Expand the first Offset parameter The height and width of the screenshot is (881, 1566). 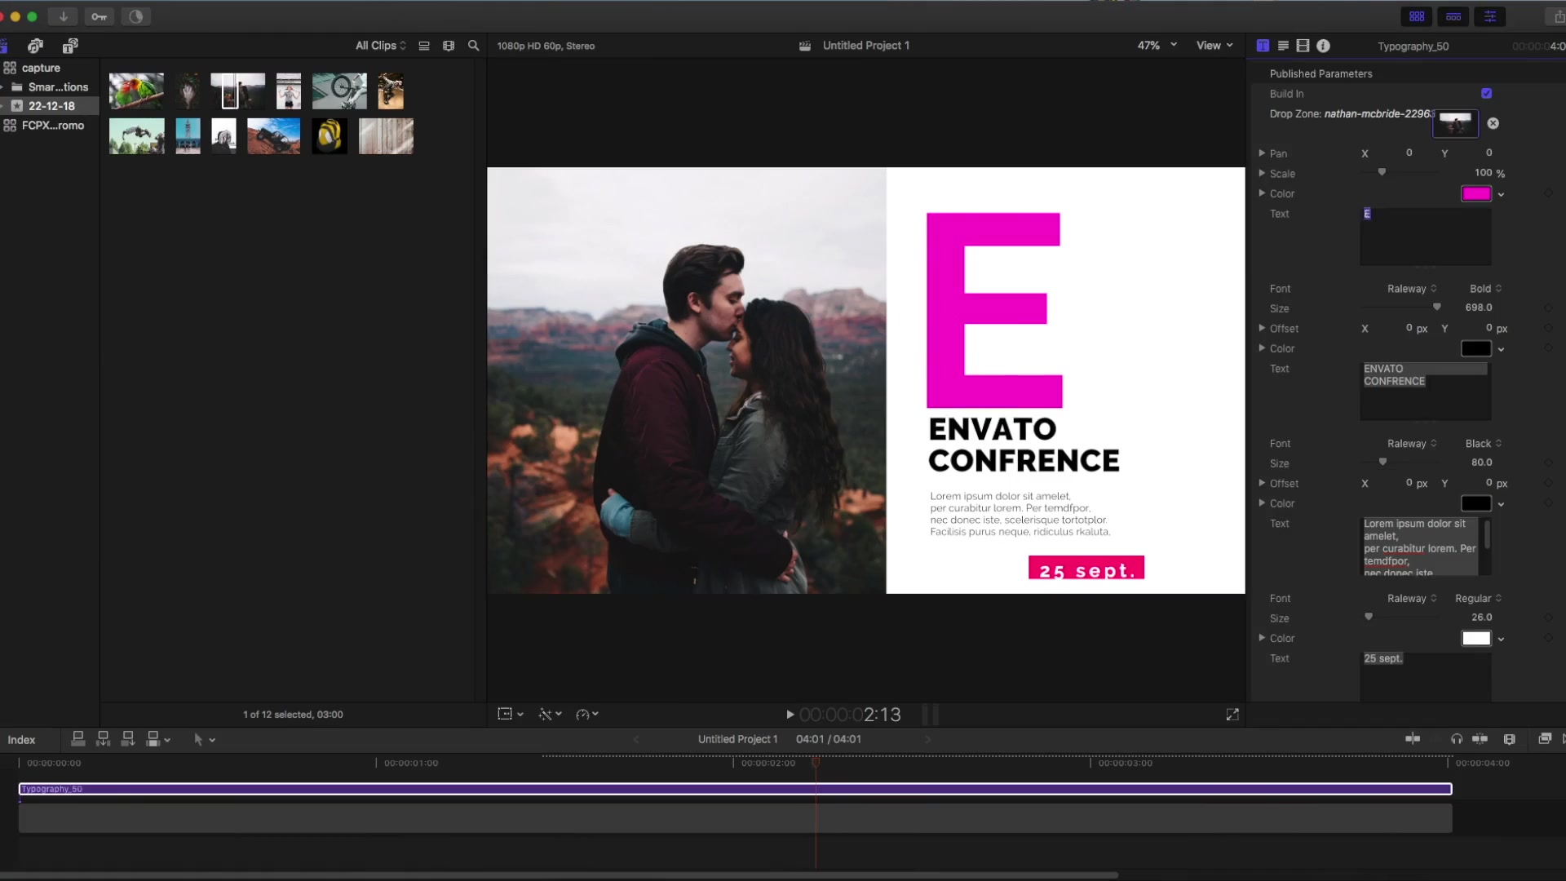pyautogui.click(x=1262, y=328)
